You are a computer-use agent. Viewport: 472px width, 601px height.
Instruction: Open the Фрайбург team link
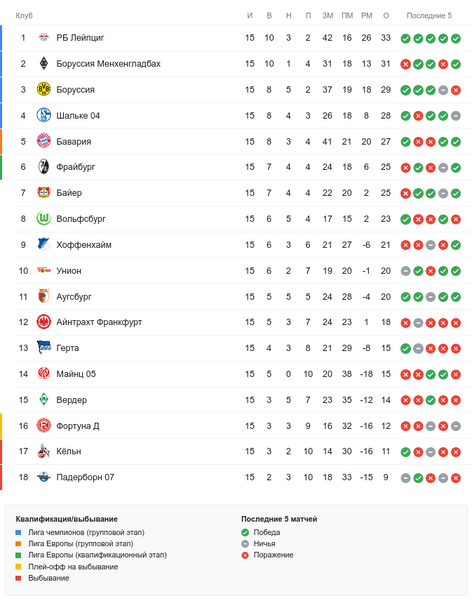pos(76,167)
